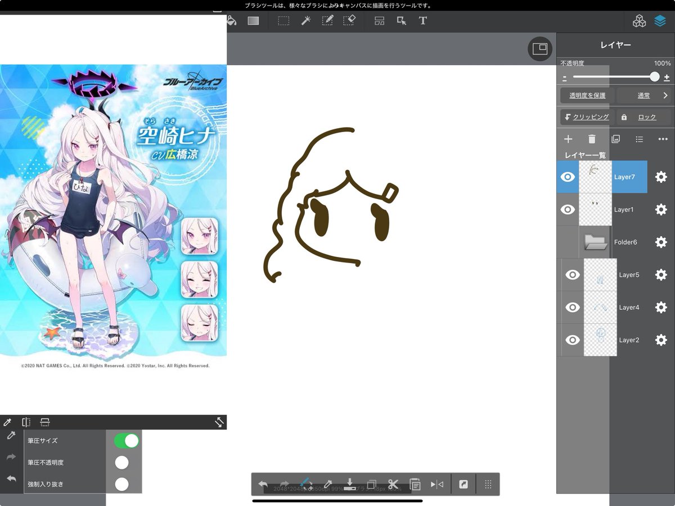Open settings gear for Layer4

pos(661,308)
